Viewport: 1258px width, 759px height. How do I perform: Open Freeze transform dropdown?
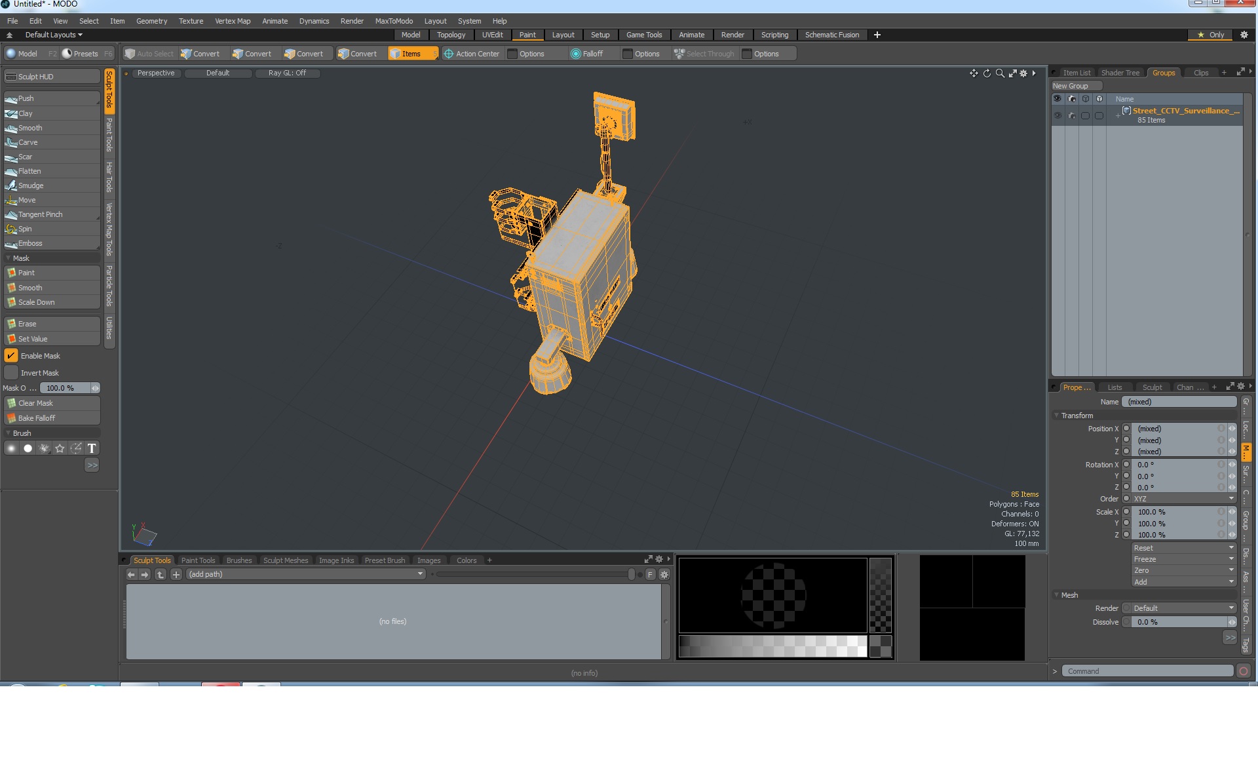pyautogui.click(x=1183, y=559)
